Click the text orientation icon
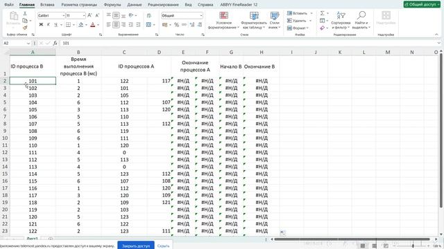Image resolution: width=444 pixels, height=249 pixels. (x=131, y=15)
